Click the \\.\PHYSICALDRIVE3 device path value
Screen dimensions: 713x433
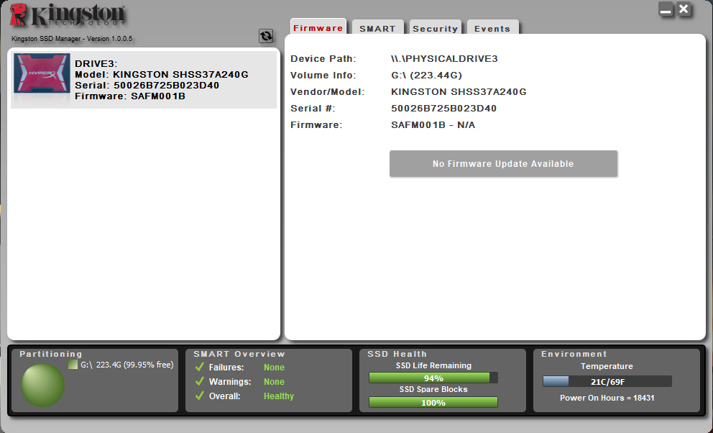[444, 59]
